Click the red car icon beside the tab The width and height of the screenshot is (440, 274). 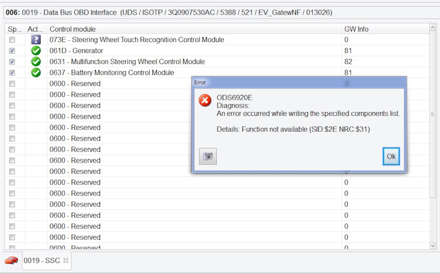[x=11, y=260]
